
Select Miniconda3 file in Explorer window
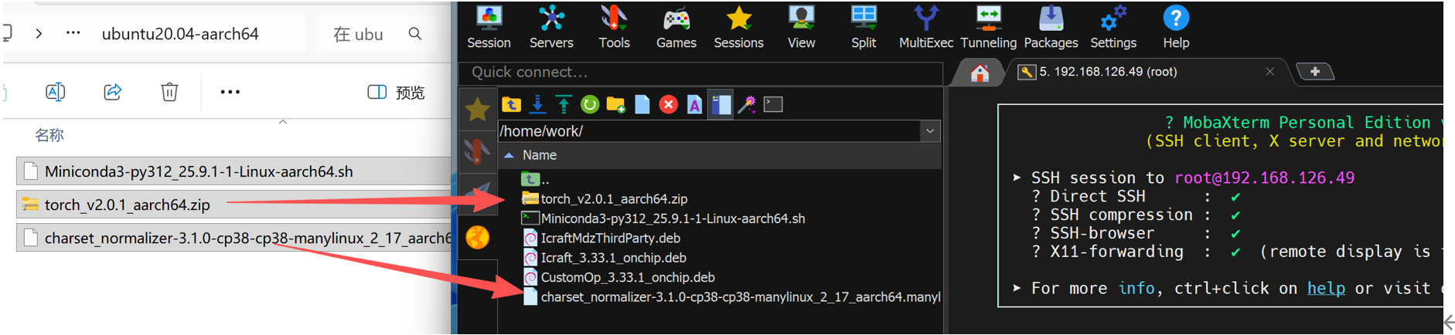tap(233, 171)
